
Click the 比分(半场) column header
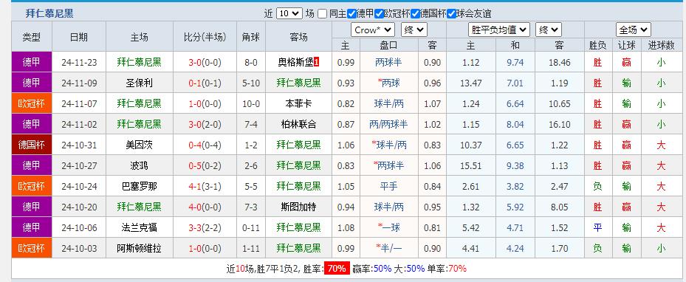coord(205,37)
